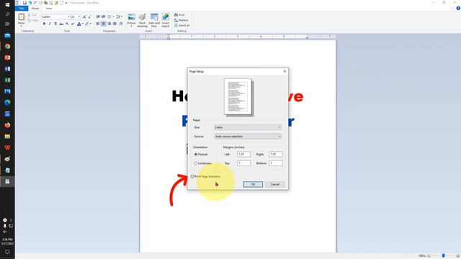Click the Redo icon in quick access toolbar
Screen dimensions: 461x259
pyautogui.click(x=35, y=3)
